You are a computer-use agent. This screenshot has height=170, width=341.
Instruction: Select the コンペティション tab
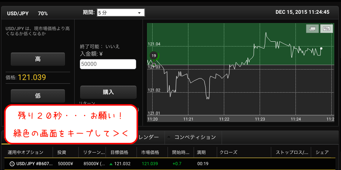tap(195, 137)
